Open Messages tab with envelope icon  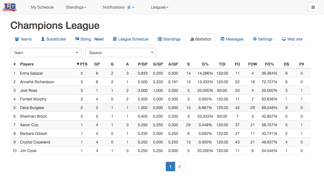tap(232, 39)
